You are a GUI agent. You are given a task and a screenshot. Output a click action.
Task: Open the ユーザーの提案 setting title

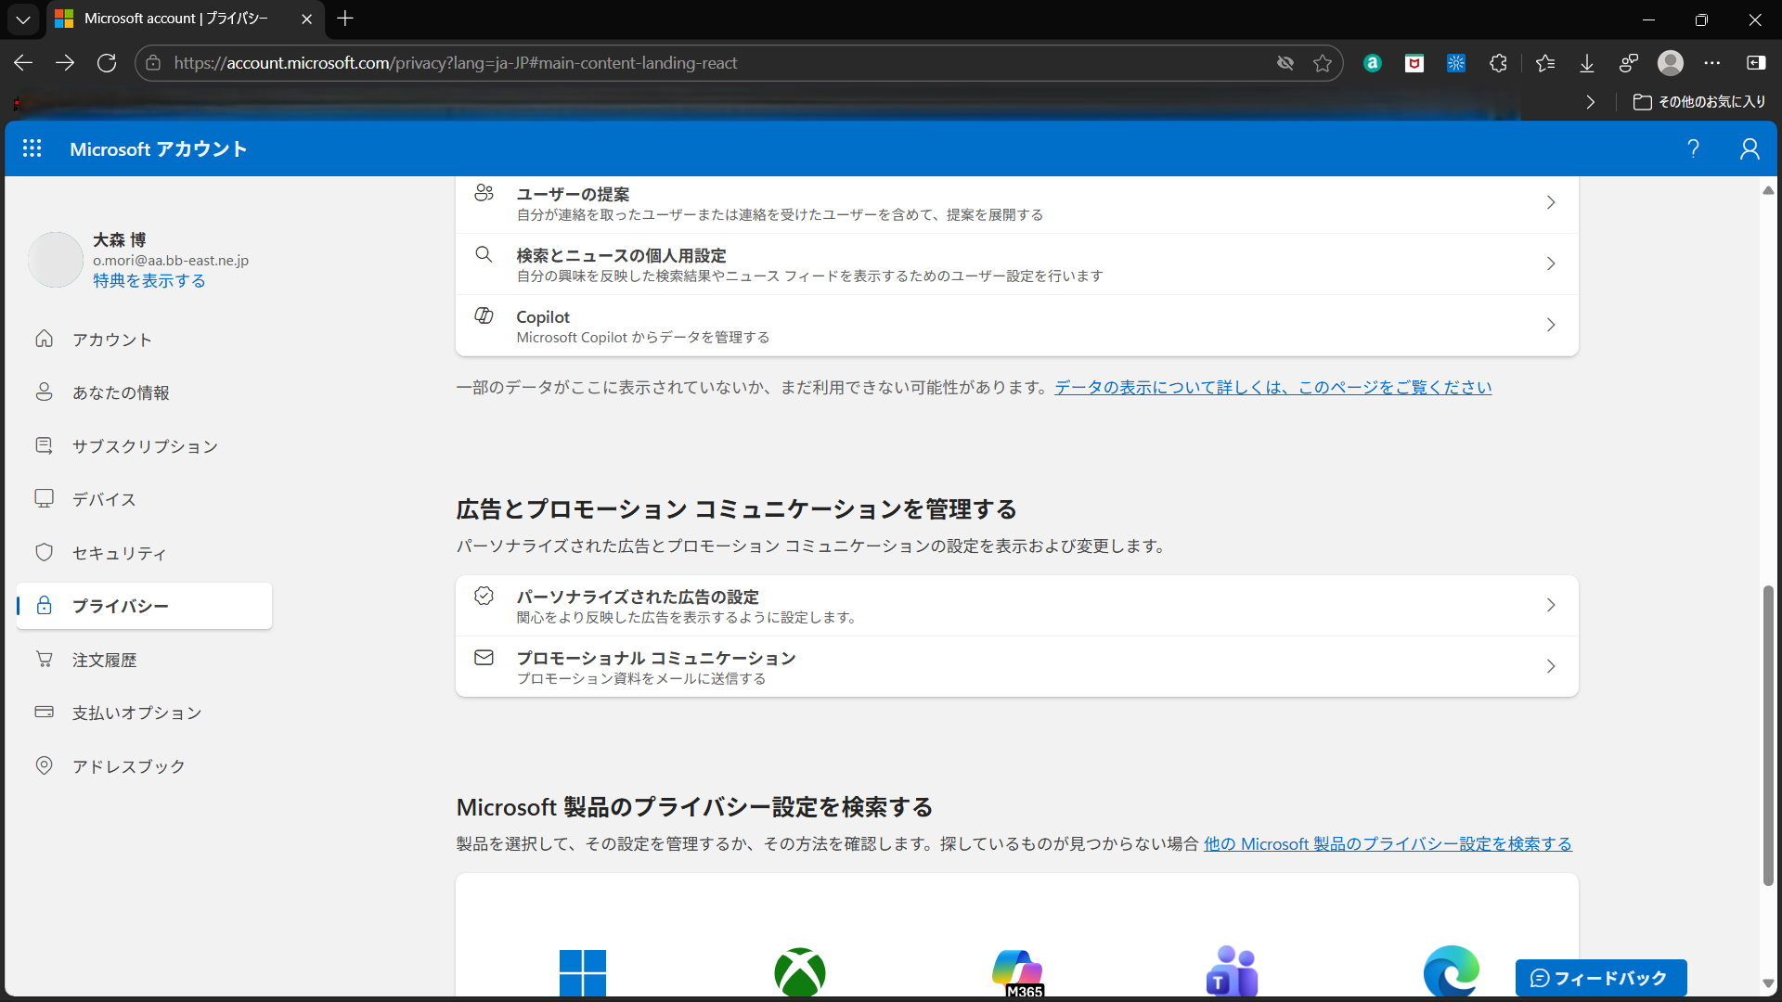573,194
